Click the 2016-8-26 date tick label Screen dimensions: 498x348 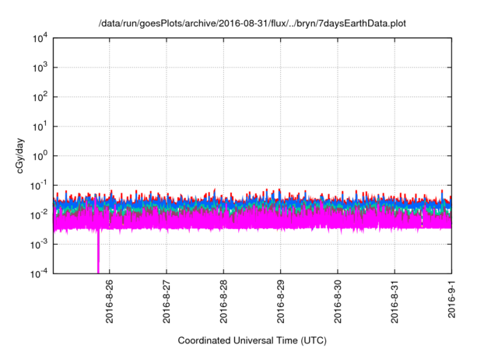[x=109, y=301]
